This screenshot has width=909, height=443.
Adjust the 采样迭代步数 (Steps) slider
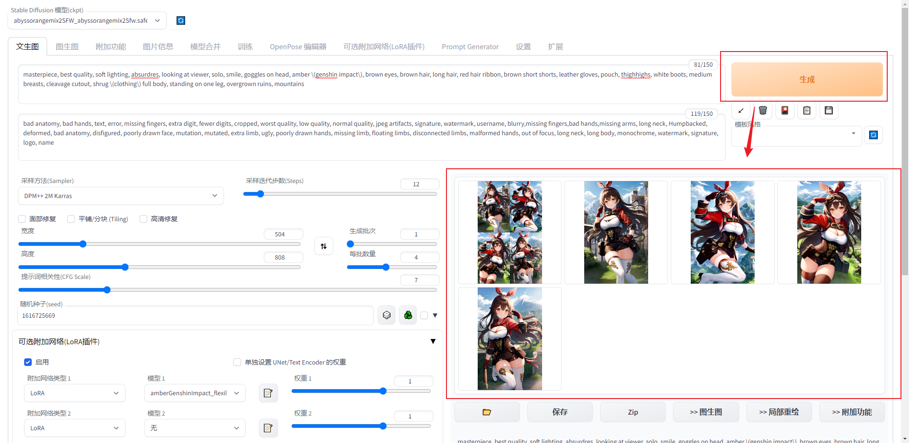[340, 194]
